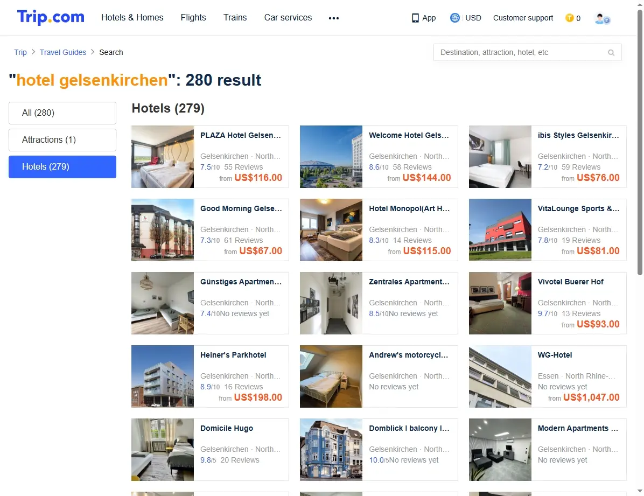
Task: Open the Trip.com home logo
Action: 51,17
